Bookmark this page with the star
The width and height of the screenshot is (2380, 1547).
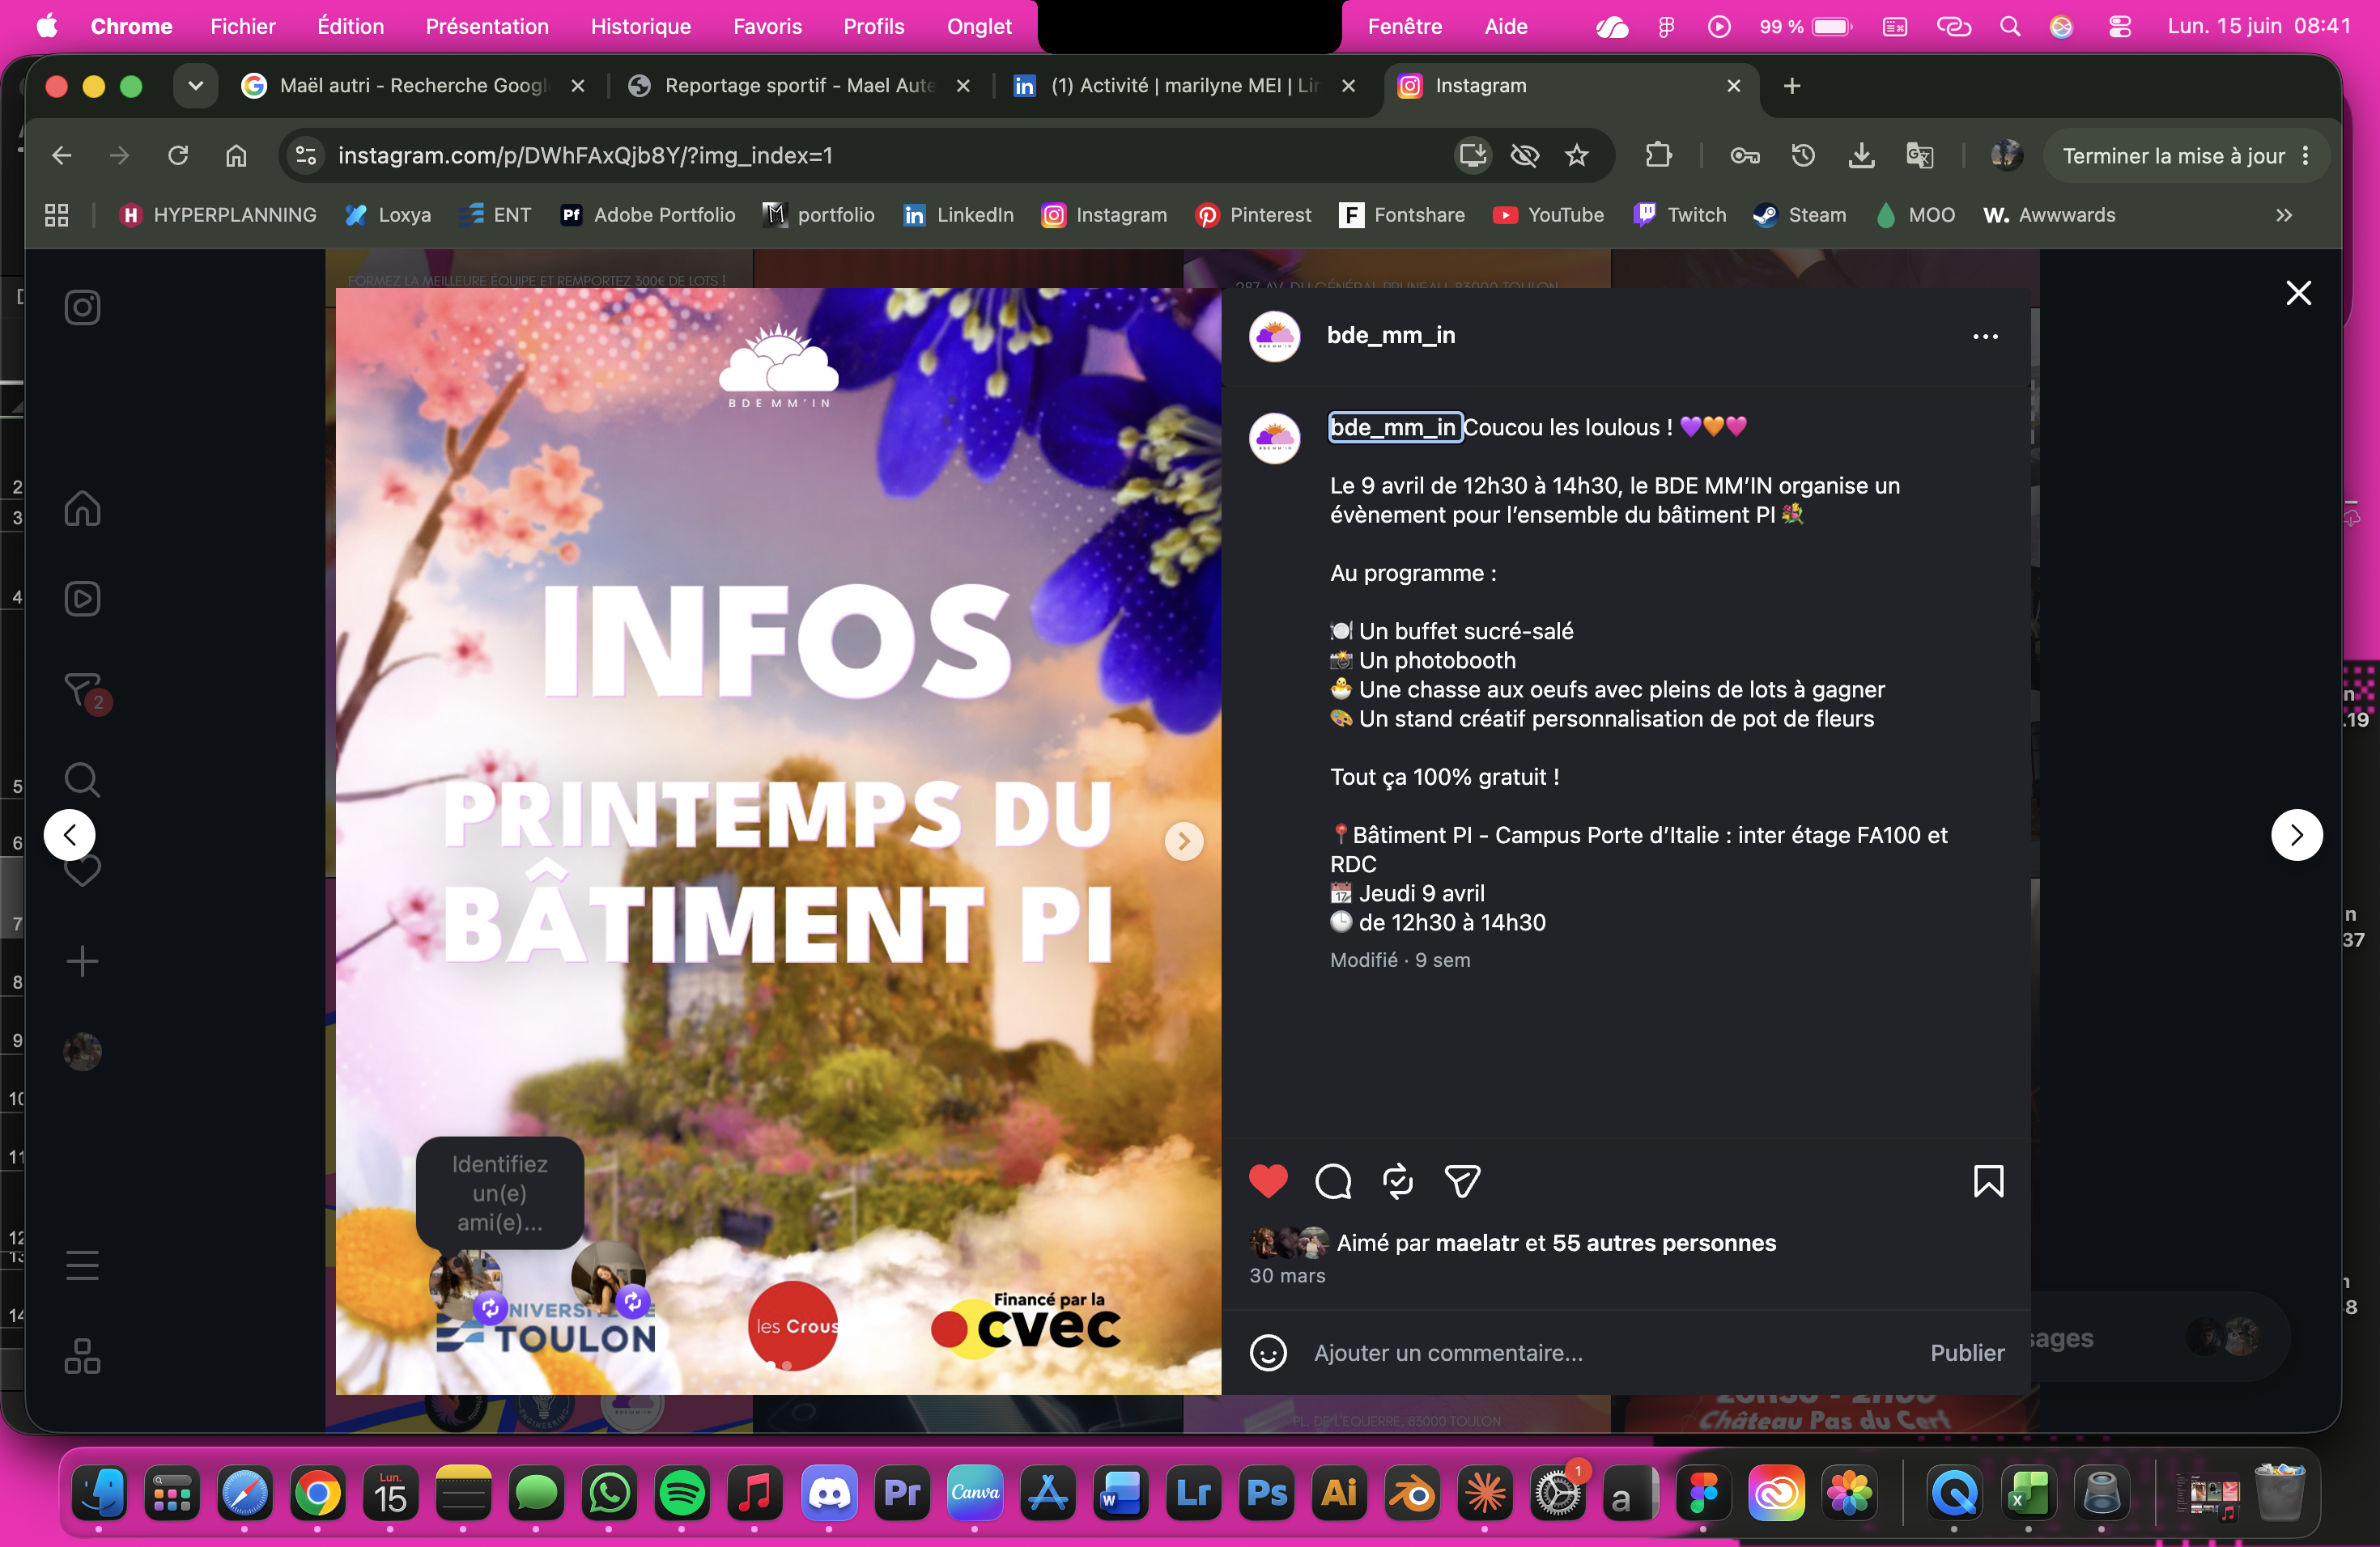(x=1576, y=155)
